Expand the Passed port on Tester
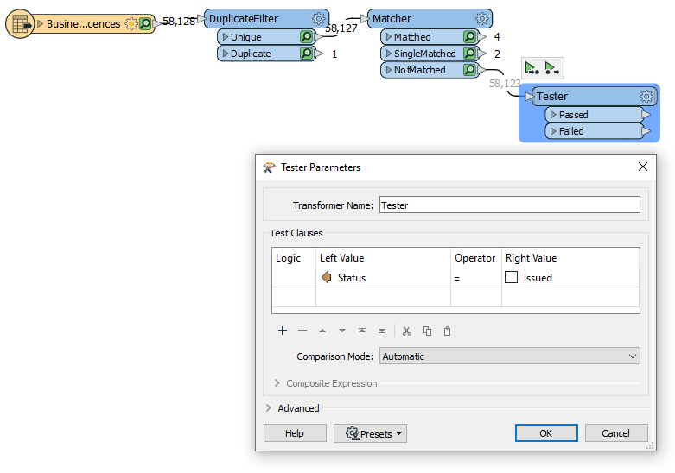 [x=553, y=115]
